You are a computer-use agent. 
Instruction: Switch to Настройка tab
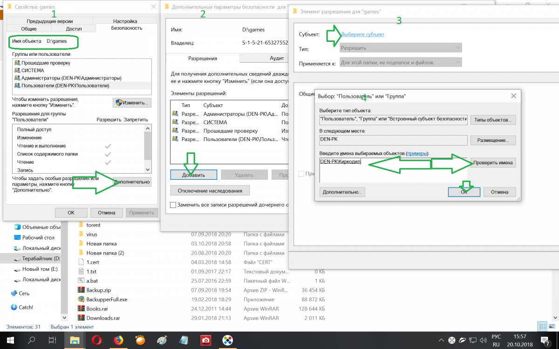click(125, 21)
